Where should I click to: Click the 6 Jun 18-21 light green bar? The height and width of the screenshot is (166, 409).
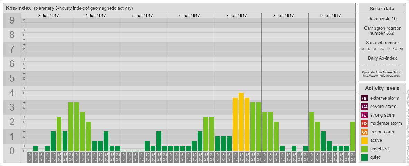pyautogui.click(x=206, y=134)
